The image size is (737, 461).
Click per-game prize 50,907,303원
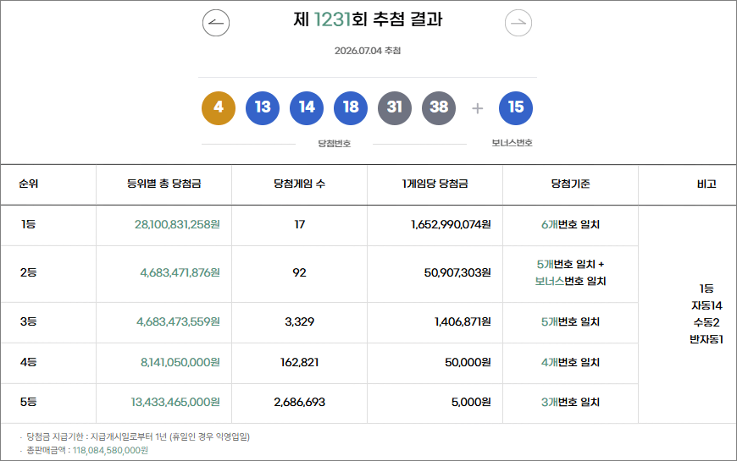click(x=457, y=272)
